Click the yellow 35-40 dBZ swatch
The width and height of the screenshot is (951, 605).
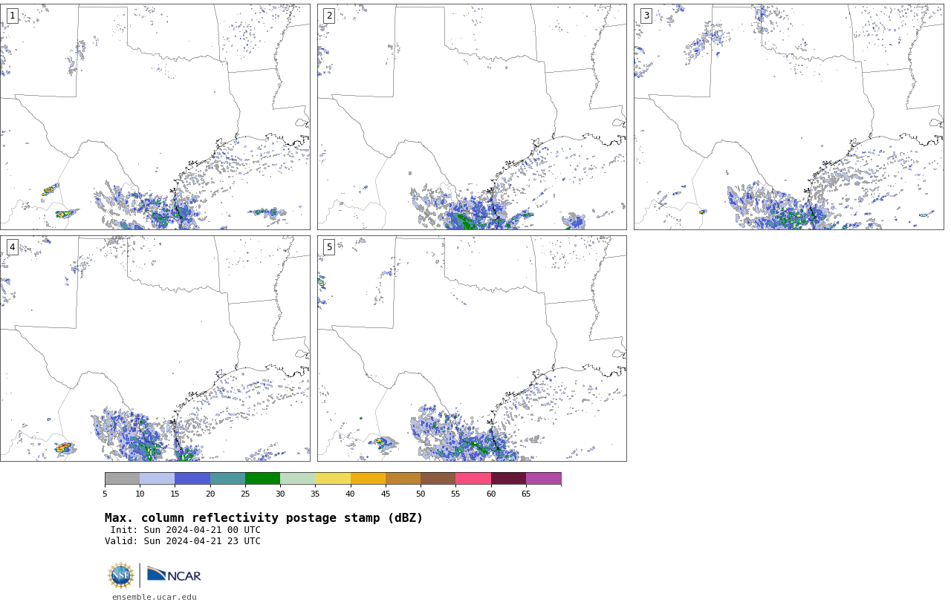333,479
